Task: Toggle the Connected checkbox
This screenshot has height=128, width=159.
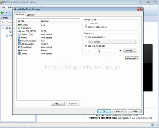Action: [86, 23]
